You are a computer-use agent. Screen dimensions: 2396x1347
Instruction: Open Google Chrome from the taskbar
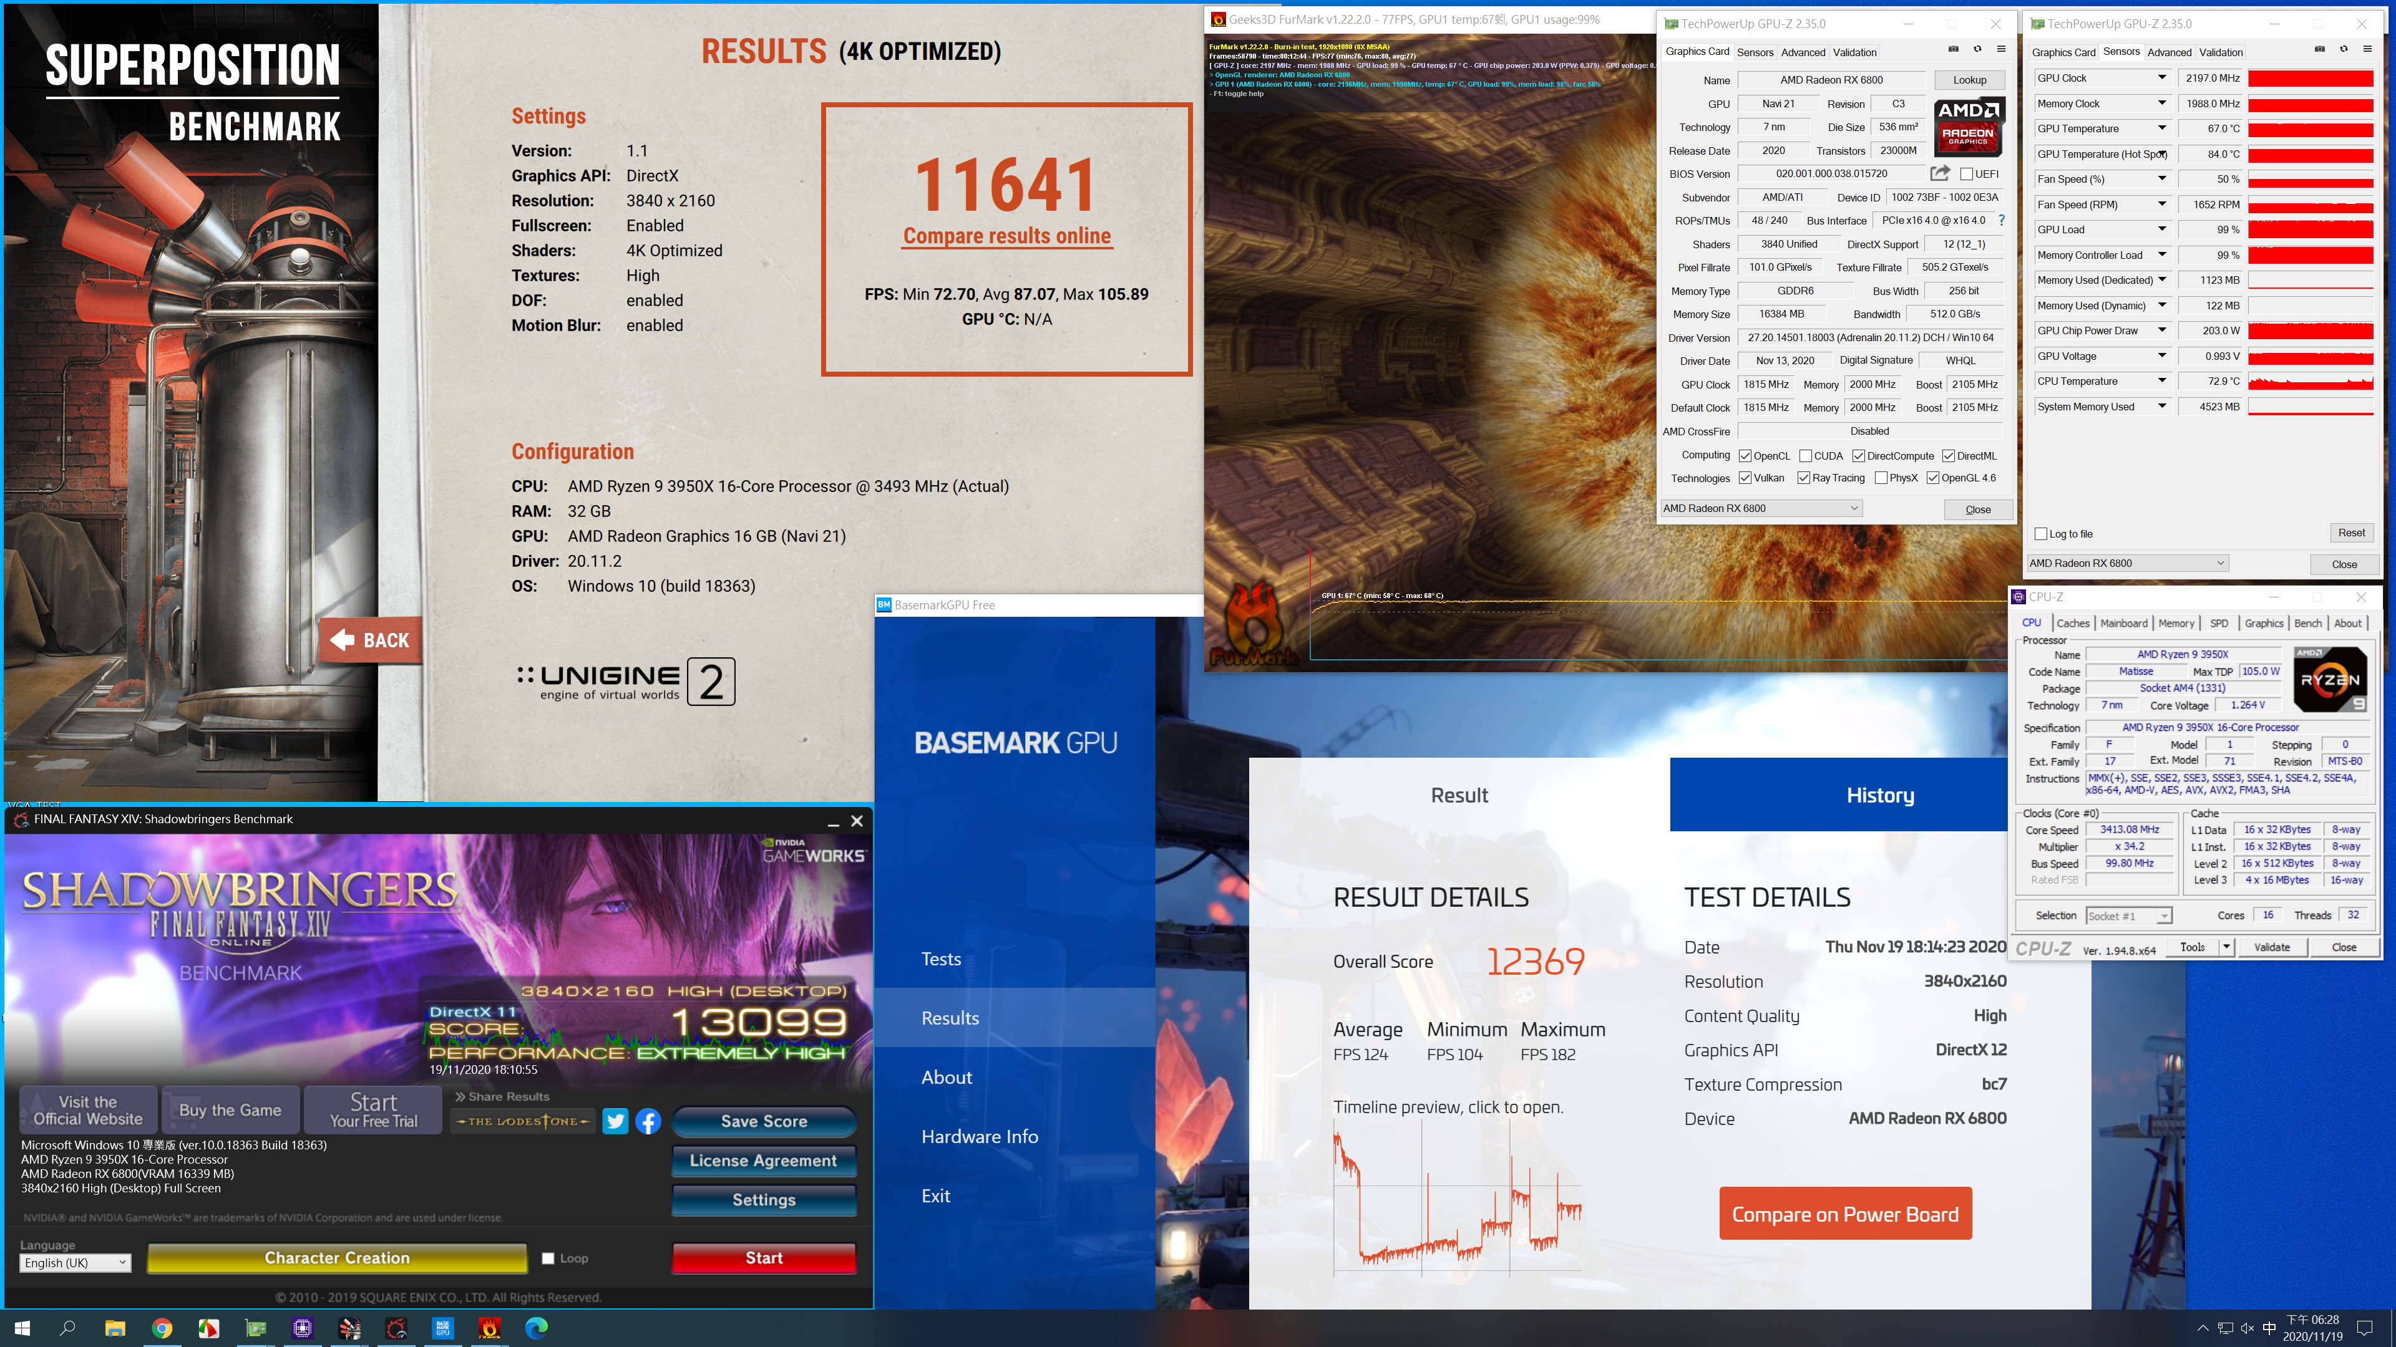162,1328
